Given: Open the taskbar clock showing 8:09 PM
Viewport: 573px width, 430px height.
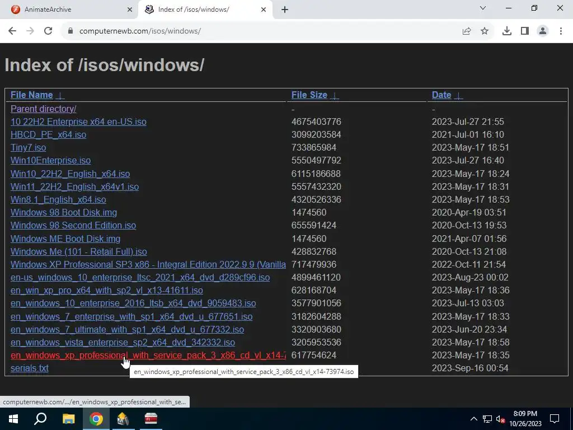Looking at the screenshot, I should [525, 419].
